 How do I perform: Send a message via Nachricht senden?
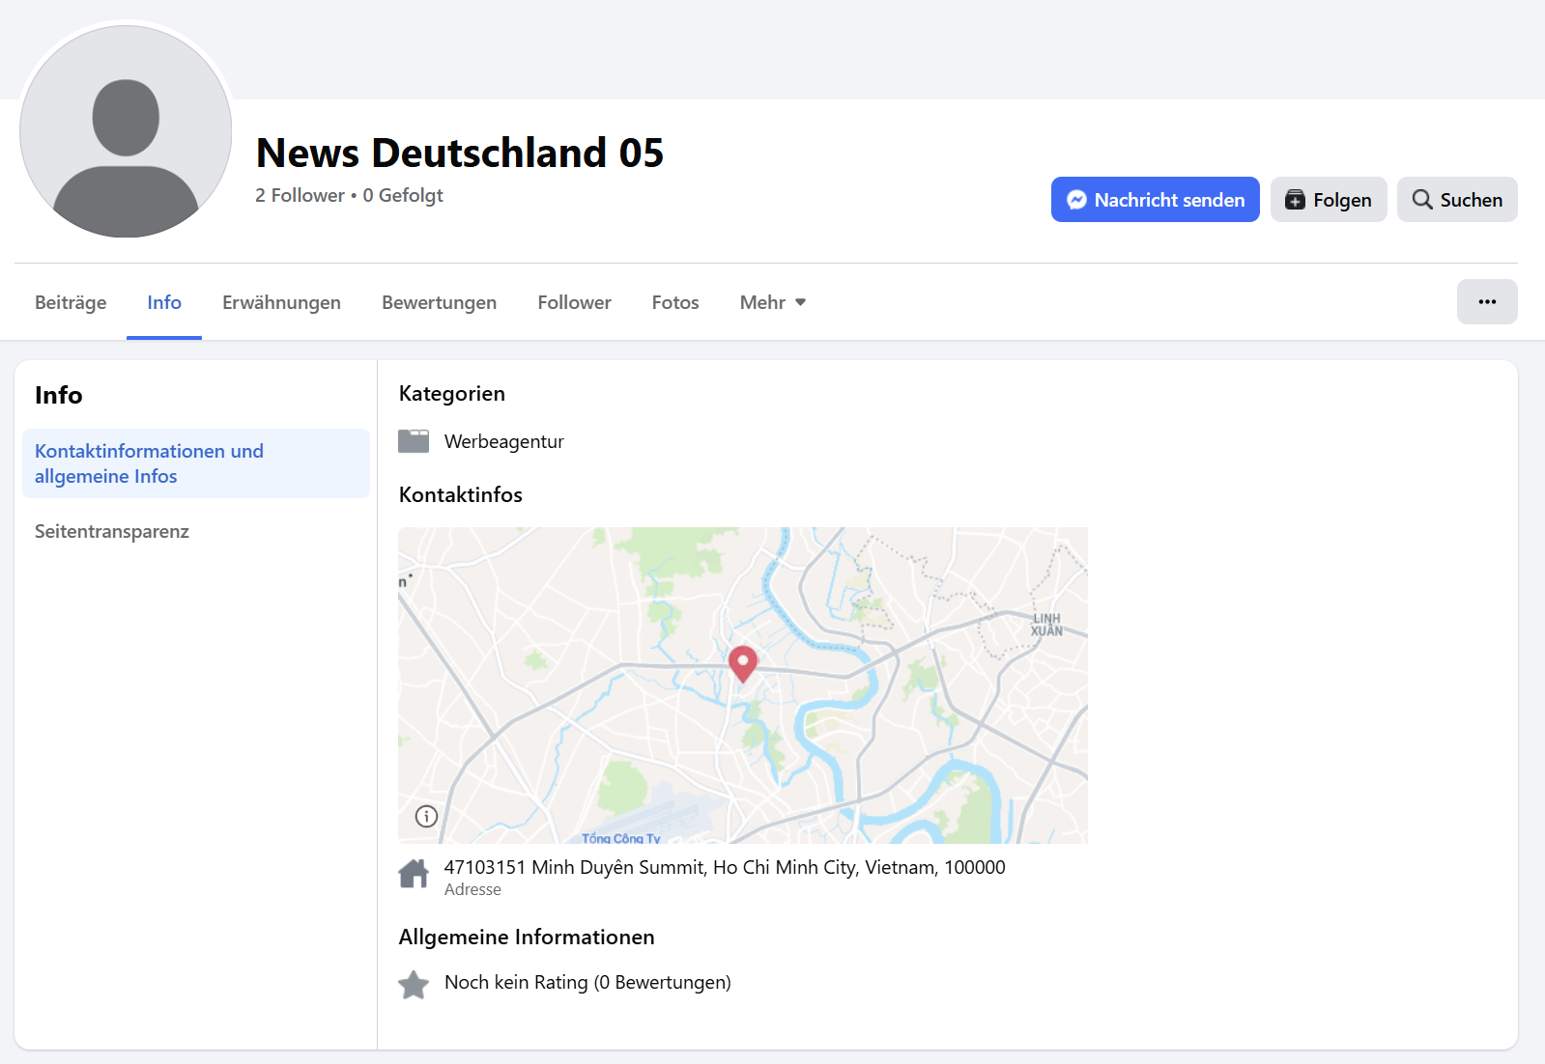point(1155,200)
